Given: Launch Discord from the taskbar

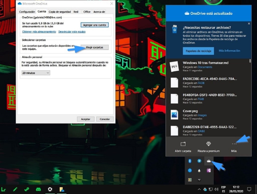Looking at the screenshot, I should pyautogui.click(x=38, y=189).
